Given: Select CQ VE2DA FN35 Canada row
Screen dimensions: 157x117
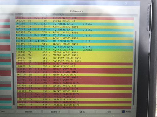Looking at the screenshot, I should click(74, 50).
